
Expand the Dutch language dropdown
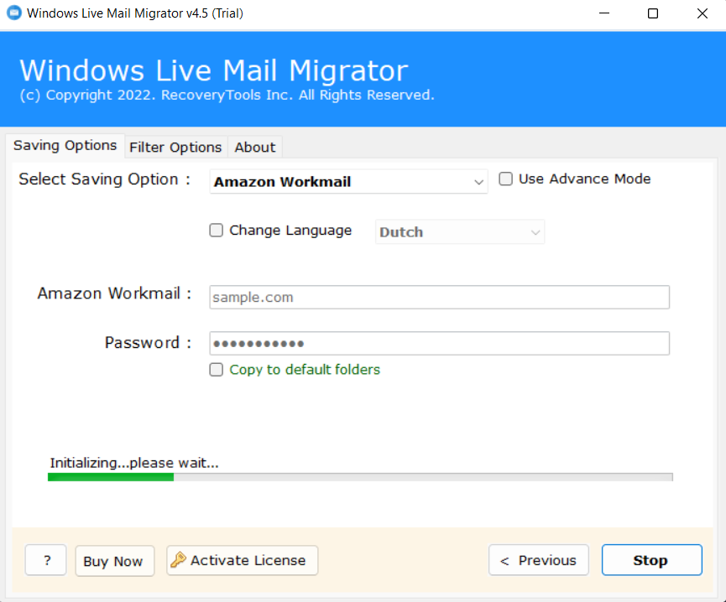click(460, 232)
